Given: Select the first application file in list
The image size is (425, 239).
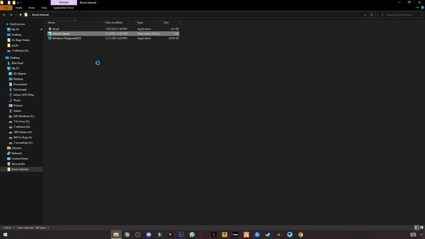Looking at the screenshot, I should pos(113,29).
